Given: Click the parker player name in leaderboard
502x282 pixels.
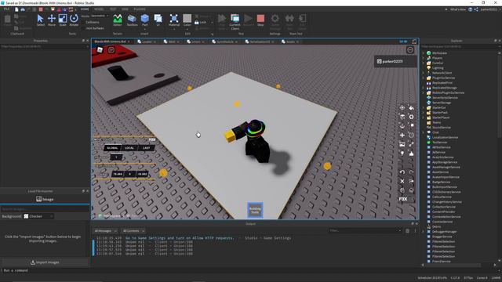Looking at the screenshot, I should coord(392,61).
